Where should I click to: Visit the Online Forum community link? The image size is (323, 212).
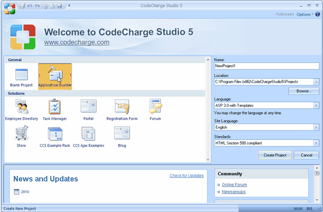click(x=234, y=185)
